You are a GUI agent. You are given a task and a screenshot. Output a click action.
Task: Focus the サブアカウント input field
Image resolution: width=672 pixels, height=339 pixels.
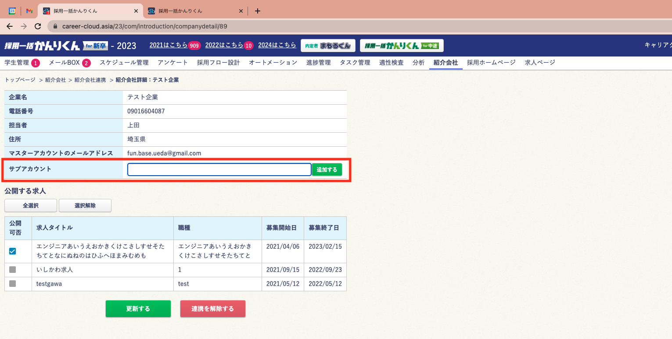click(219, 169)
